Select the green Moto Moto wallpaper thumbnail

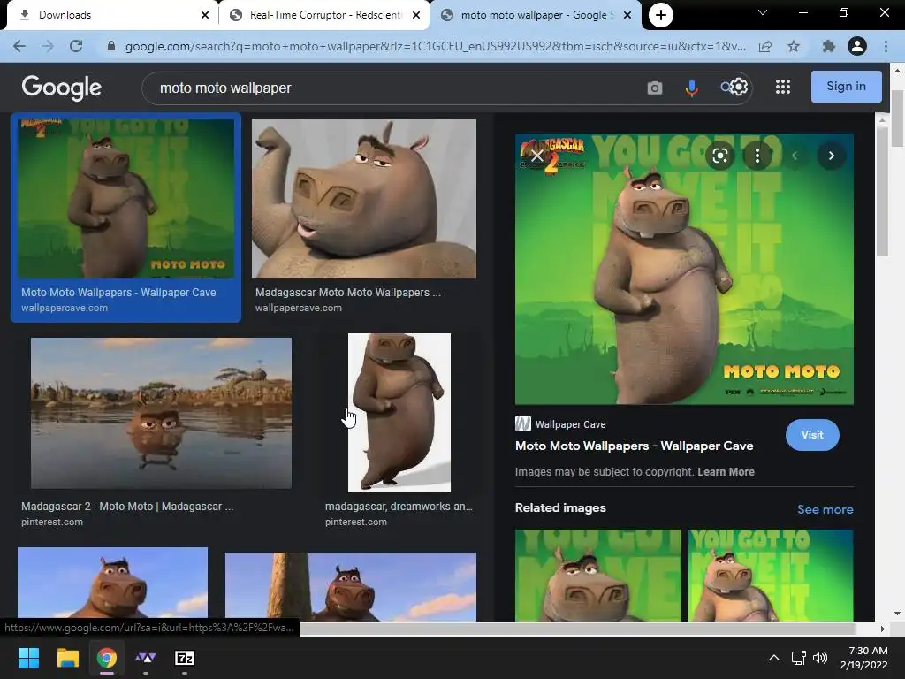click(x=125, y=199)
